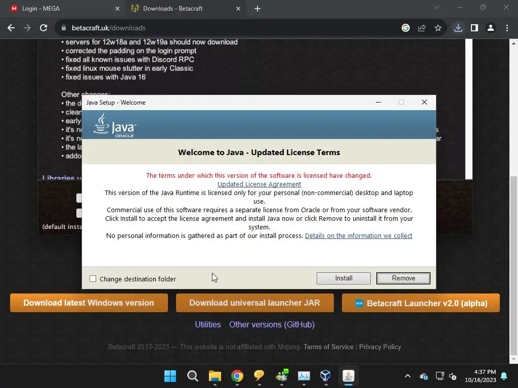The height and width of the screenshot is (388, 518).
Task: Click the page vertical scrollbar thumb
Action: (x=513, y=265)
